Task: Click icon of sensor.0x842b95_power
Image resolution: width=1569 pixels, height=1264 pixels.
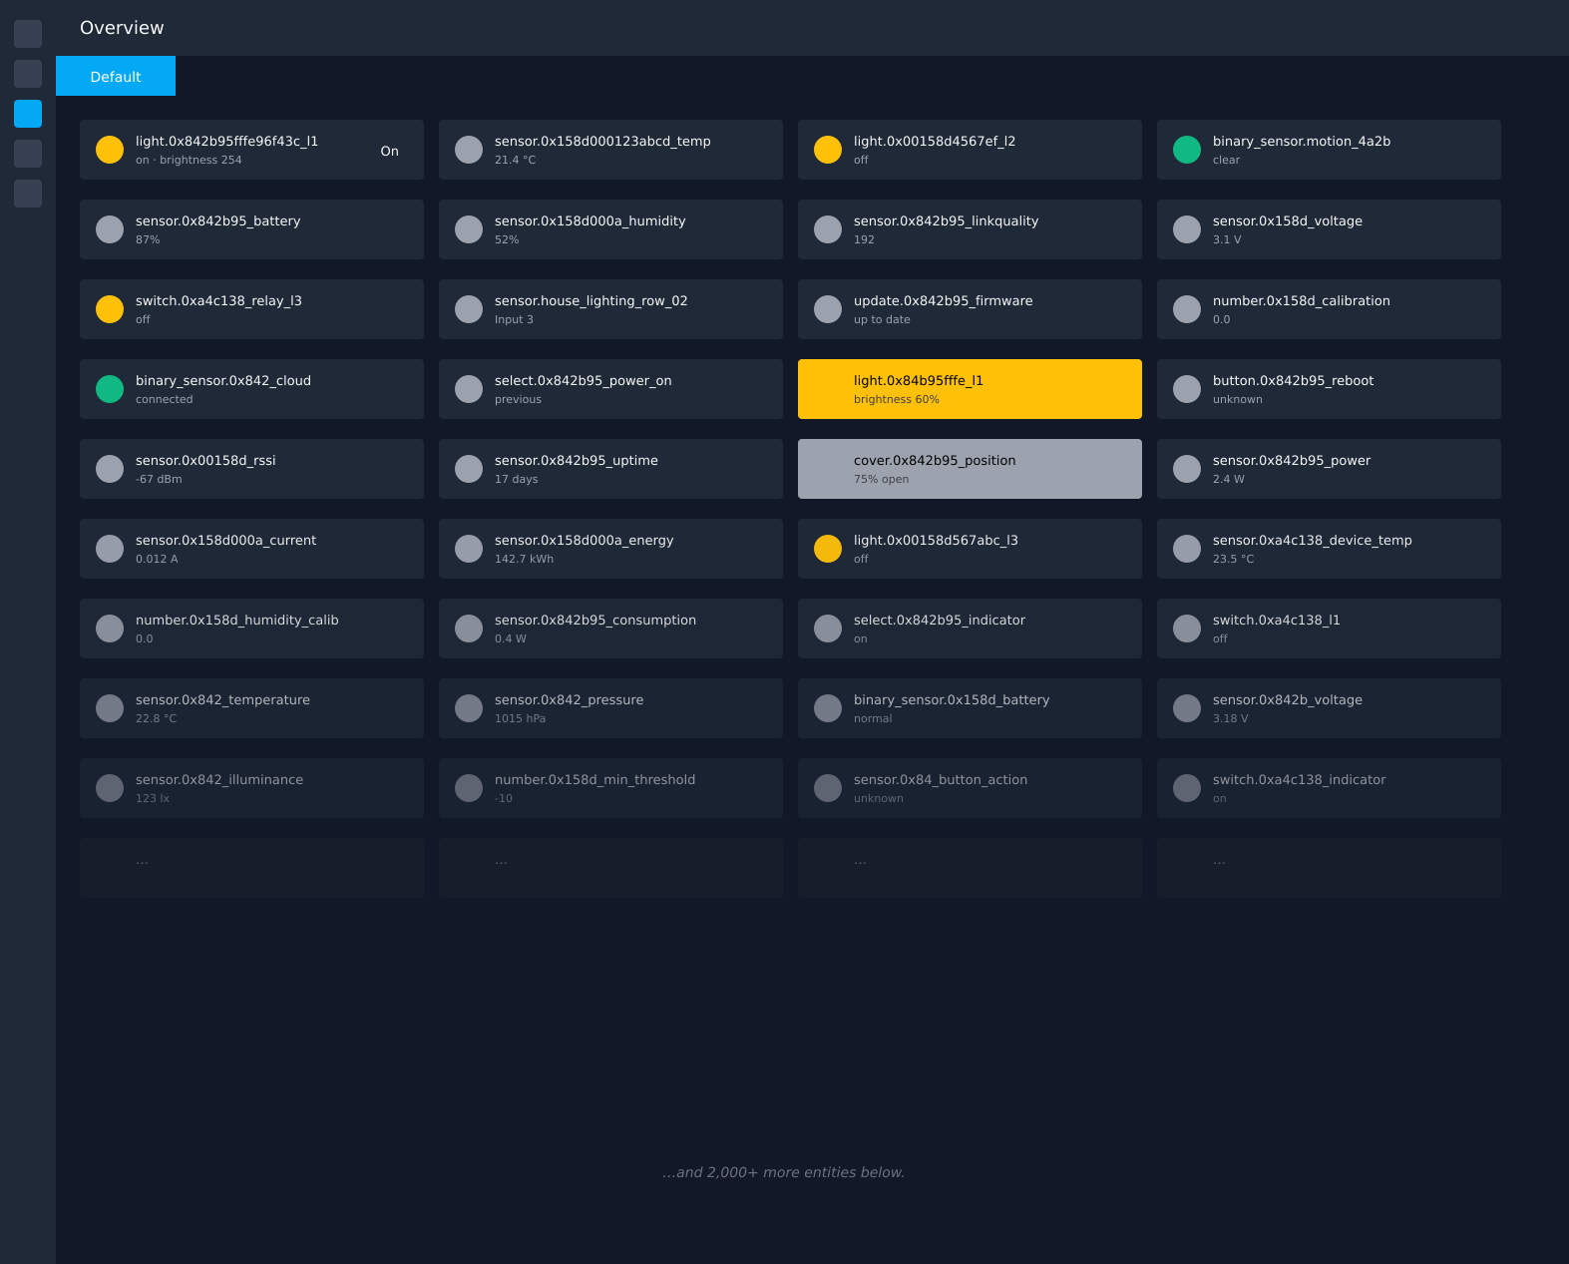Action: [1187, 469]
